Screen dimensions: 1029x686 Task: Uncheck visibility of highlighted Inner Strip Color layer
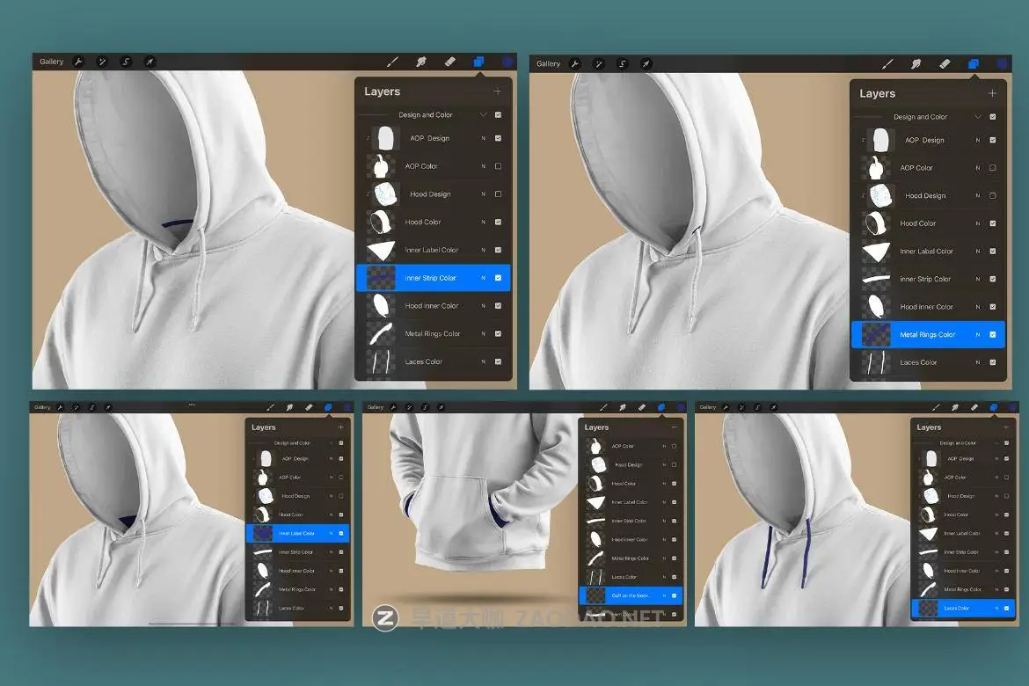pyautogui.click(x=498, y=278)
